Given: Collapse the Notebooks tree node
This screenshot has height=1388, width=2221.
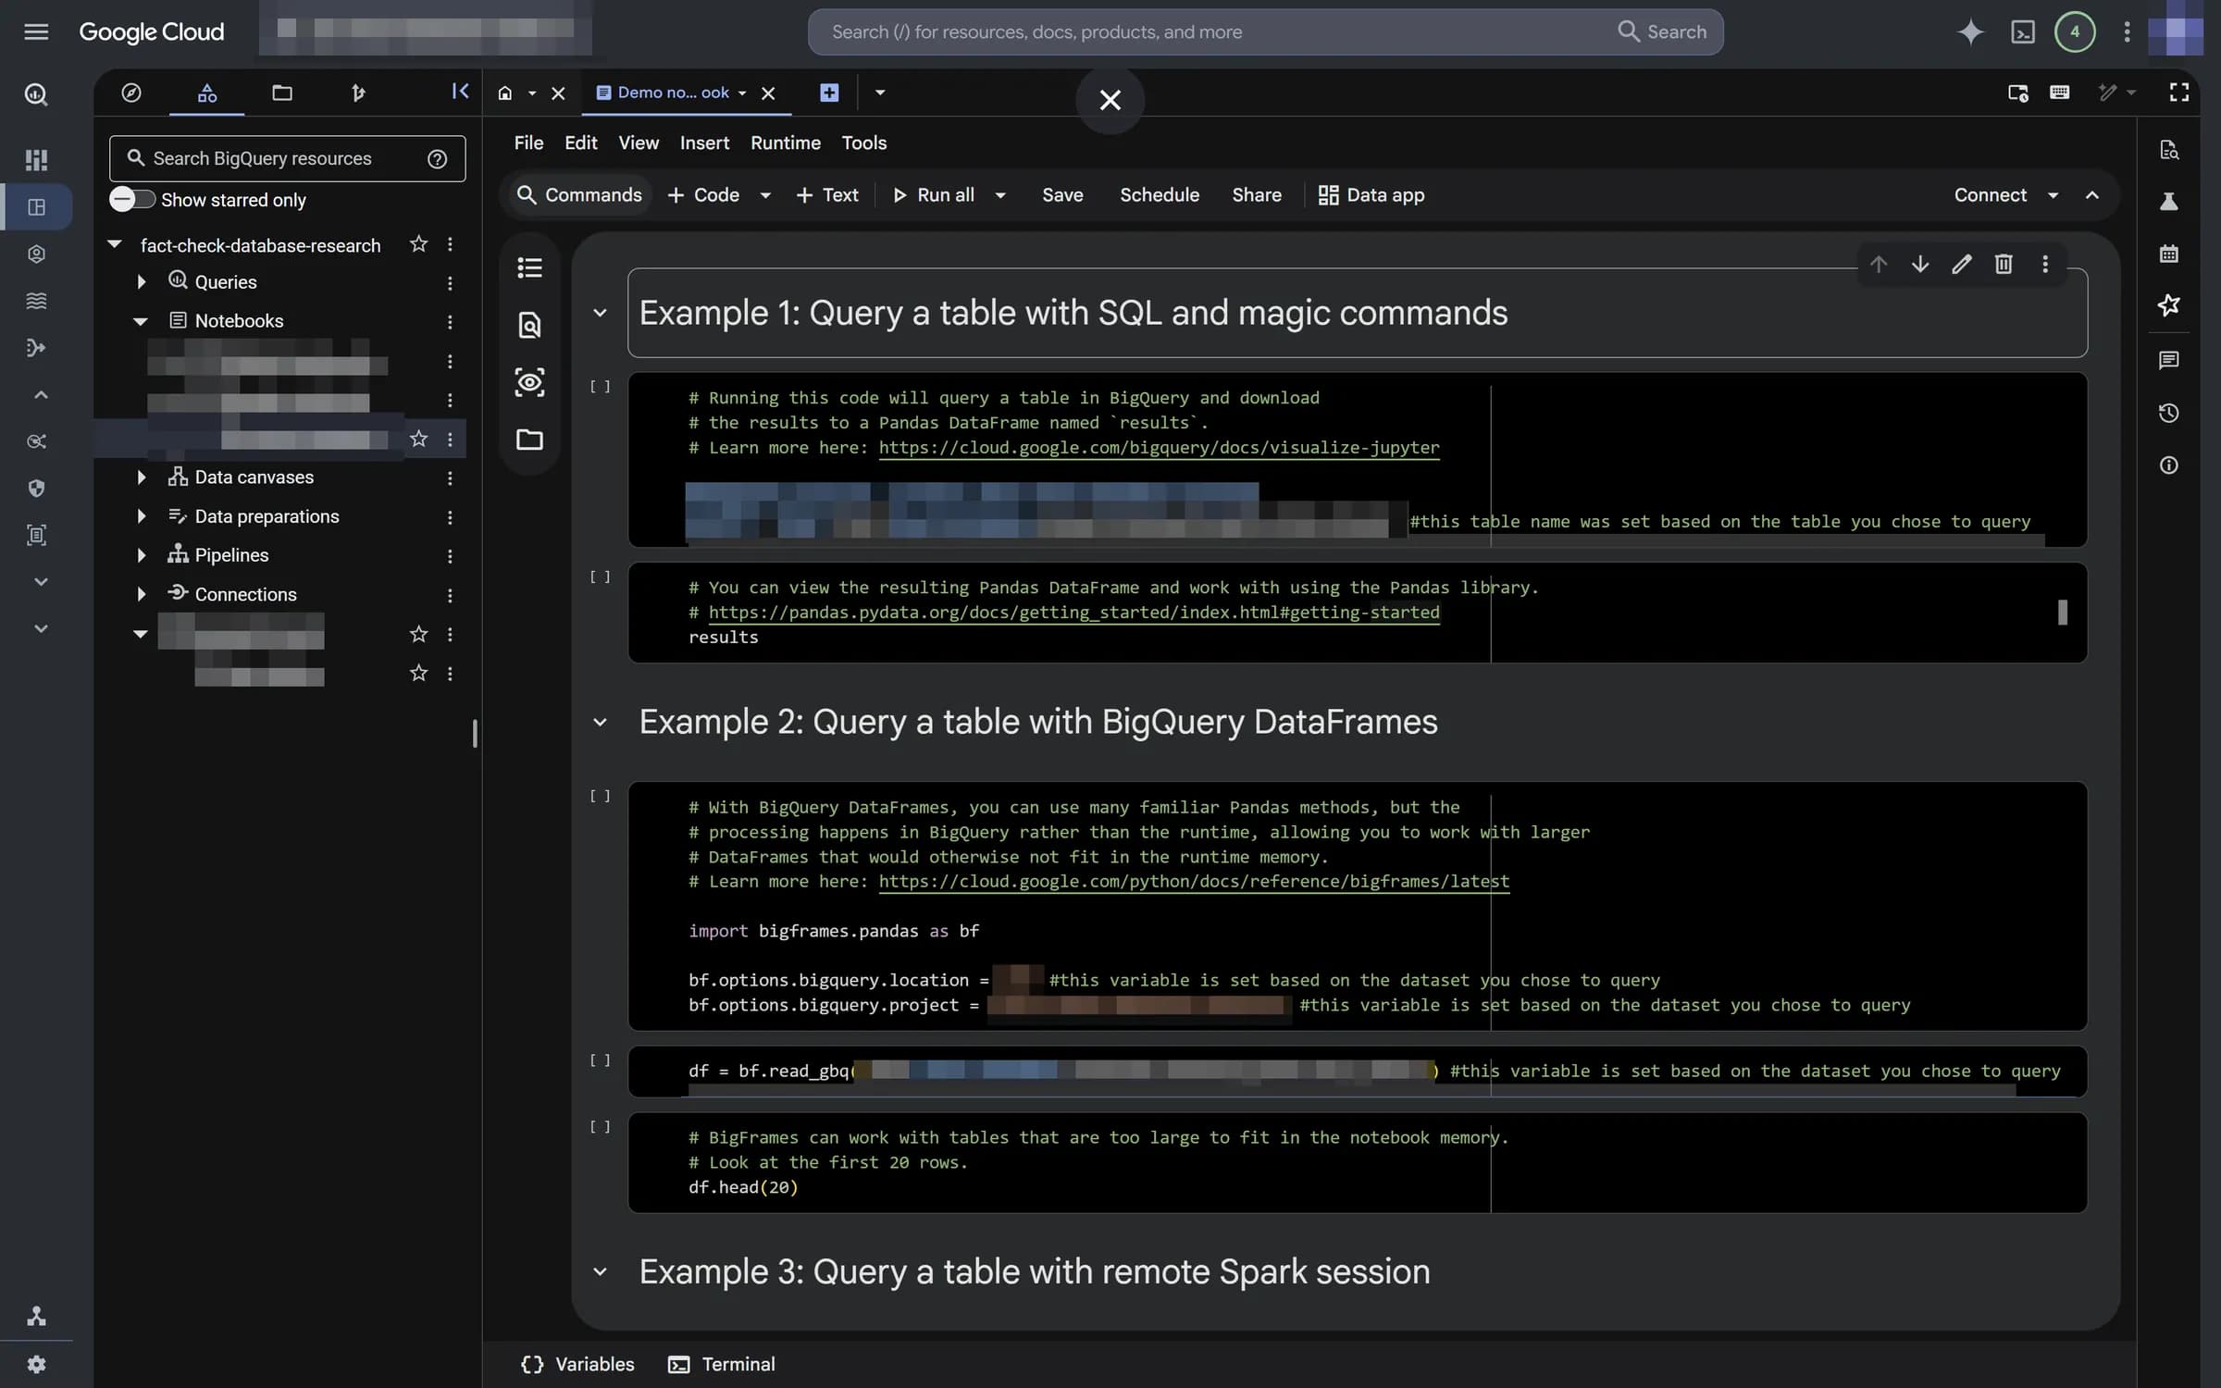Looking at the screenshot, I should pos(141,321).
